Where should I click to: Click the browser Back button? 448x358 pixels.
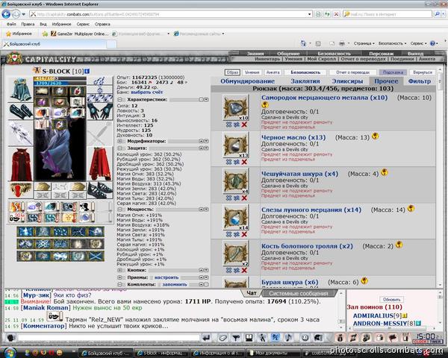[6, 14]
